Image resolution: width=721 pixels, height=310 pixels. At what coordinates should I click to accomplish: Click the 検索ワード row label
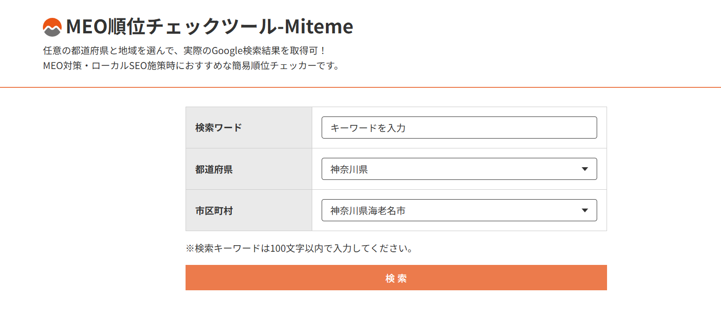(219, 128)
